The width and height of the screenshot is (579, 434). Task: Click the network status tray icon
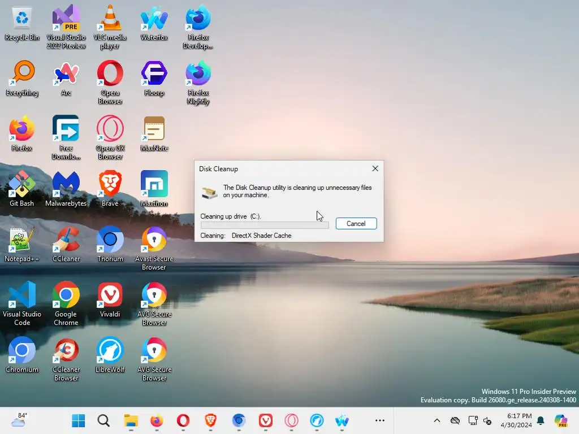[473, 420]
